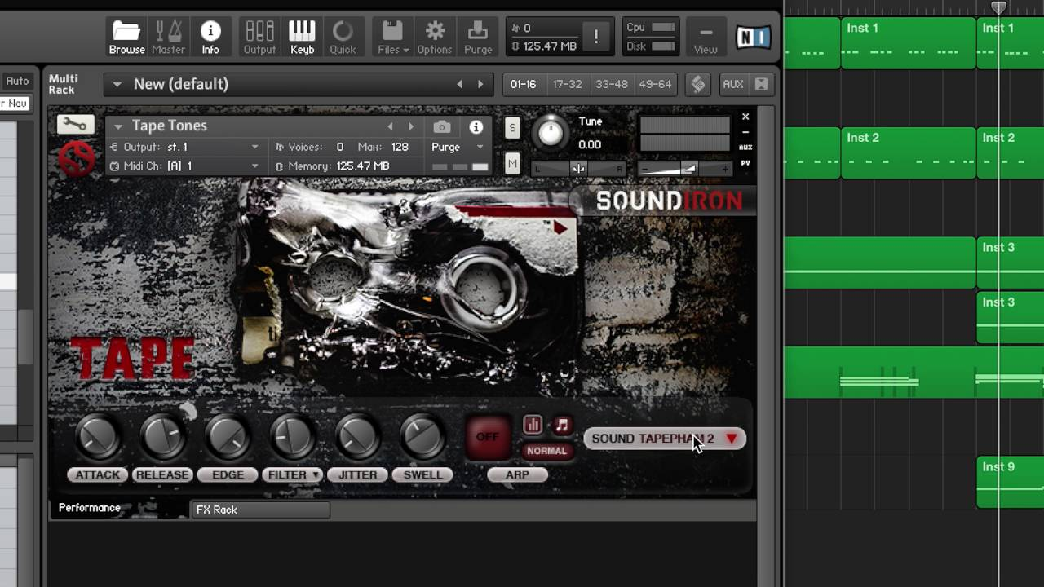Image resolution: width=1044 pixels, height=587 pixels.
Task: Click the Keyb keyboard icon
Action: tap(302, 38)
